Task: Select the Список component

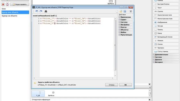Action: [x=166, y=44]
